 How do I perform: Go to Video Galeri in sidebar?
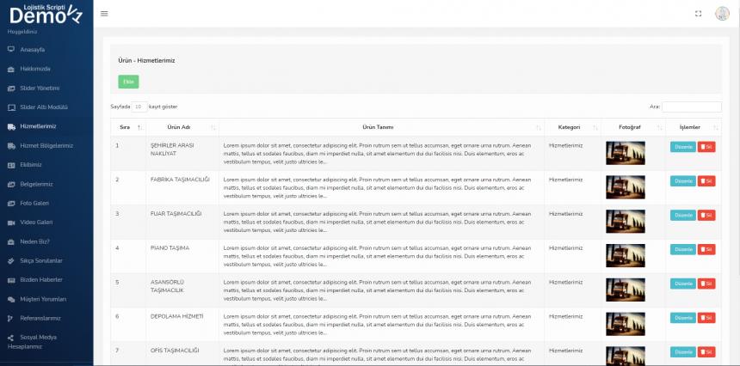tap(37, 222)
